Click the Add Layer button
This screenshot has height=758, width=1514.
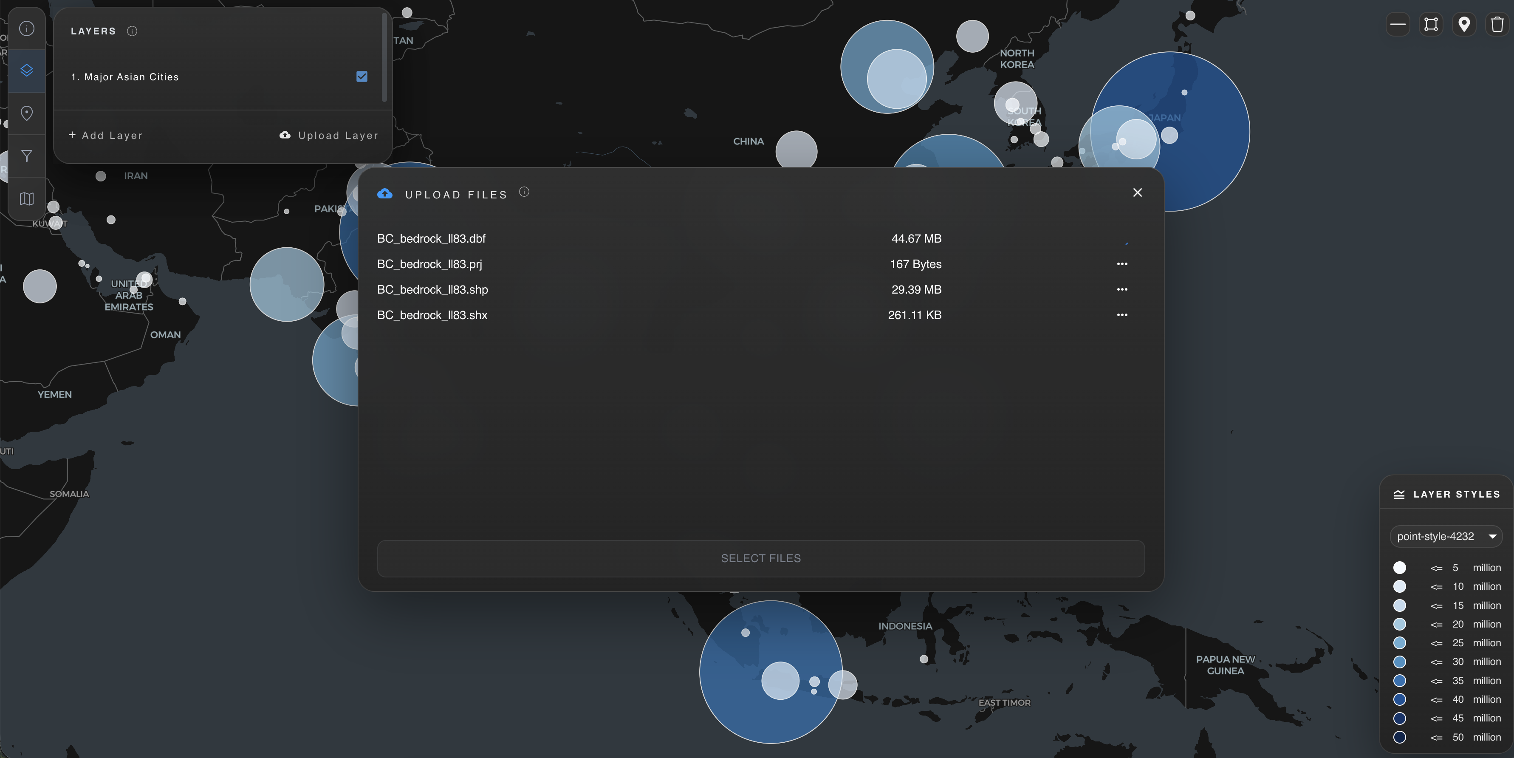pyautogui.click(x=106, y=135)
